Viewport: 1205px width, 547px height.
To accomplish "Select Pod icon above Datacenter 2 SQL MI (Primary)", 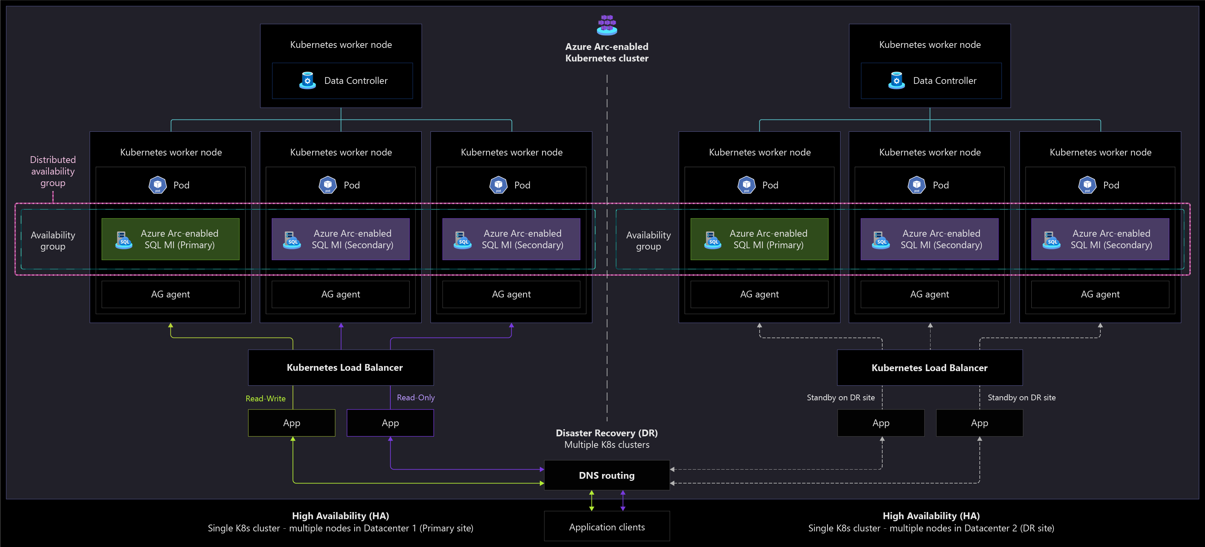I will tap(747, 185).
